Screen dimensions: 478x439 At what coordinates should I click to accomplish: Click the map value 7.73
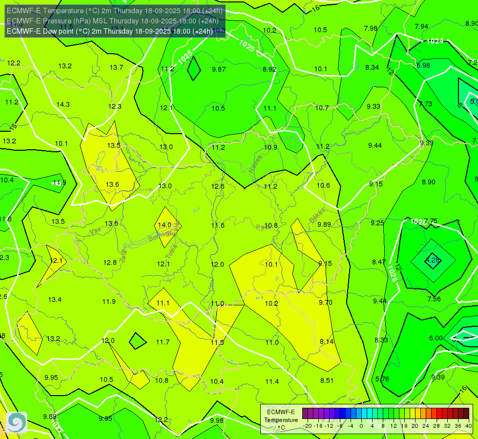pos(425,104)
